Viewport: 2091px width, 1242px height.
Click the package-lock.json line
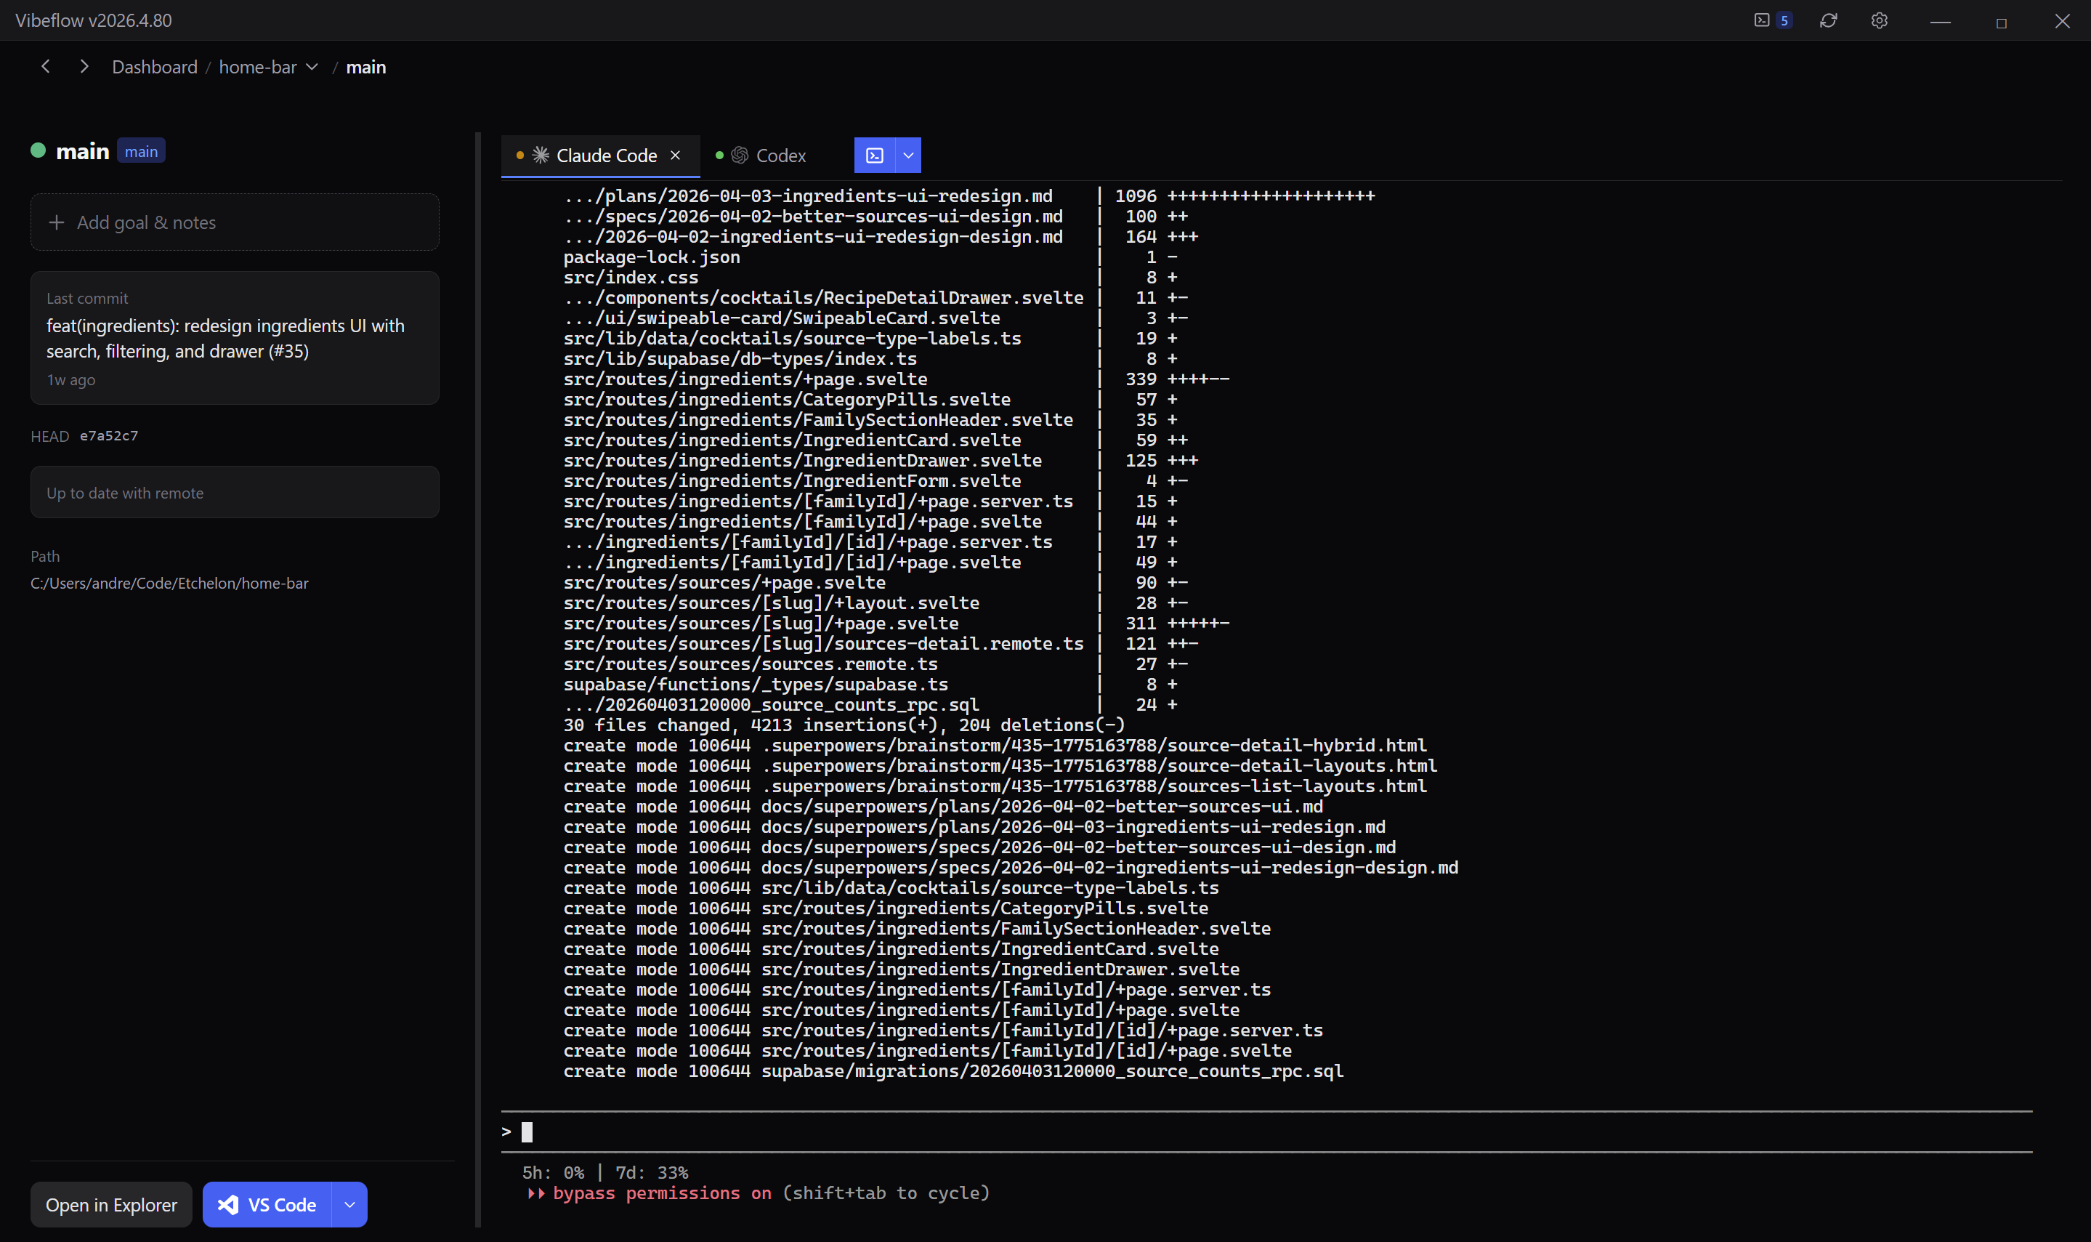(x=871, y=257)
